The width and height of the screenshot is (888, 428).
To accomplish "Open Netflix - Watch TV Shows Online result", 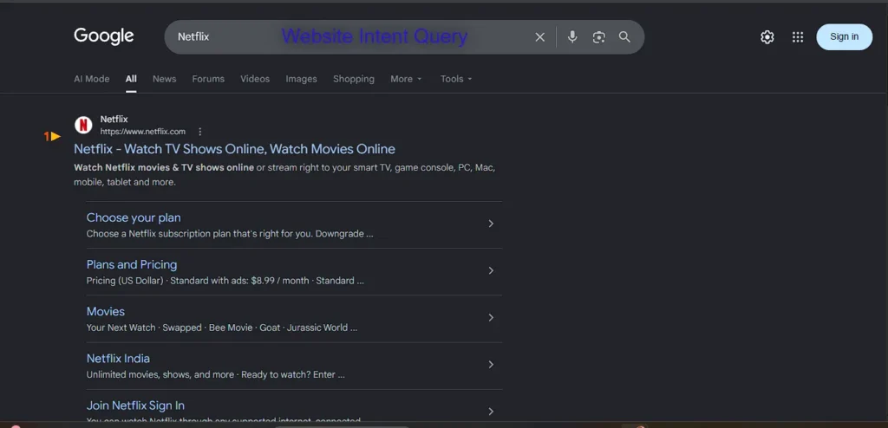I will 234,149.
